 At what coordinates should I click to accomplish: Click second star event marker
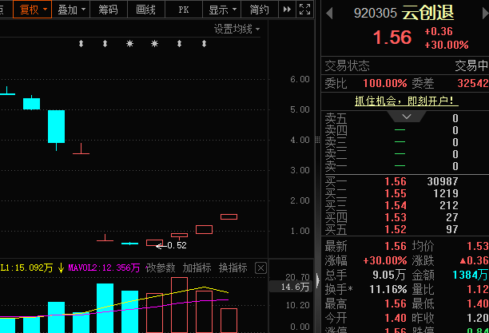(154, 44)
